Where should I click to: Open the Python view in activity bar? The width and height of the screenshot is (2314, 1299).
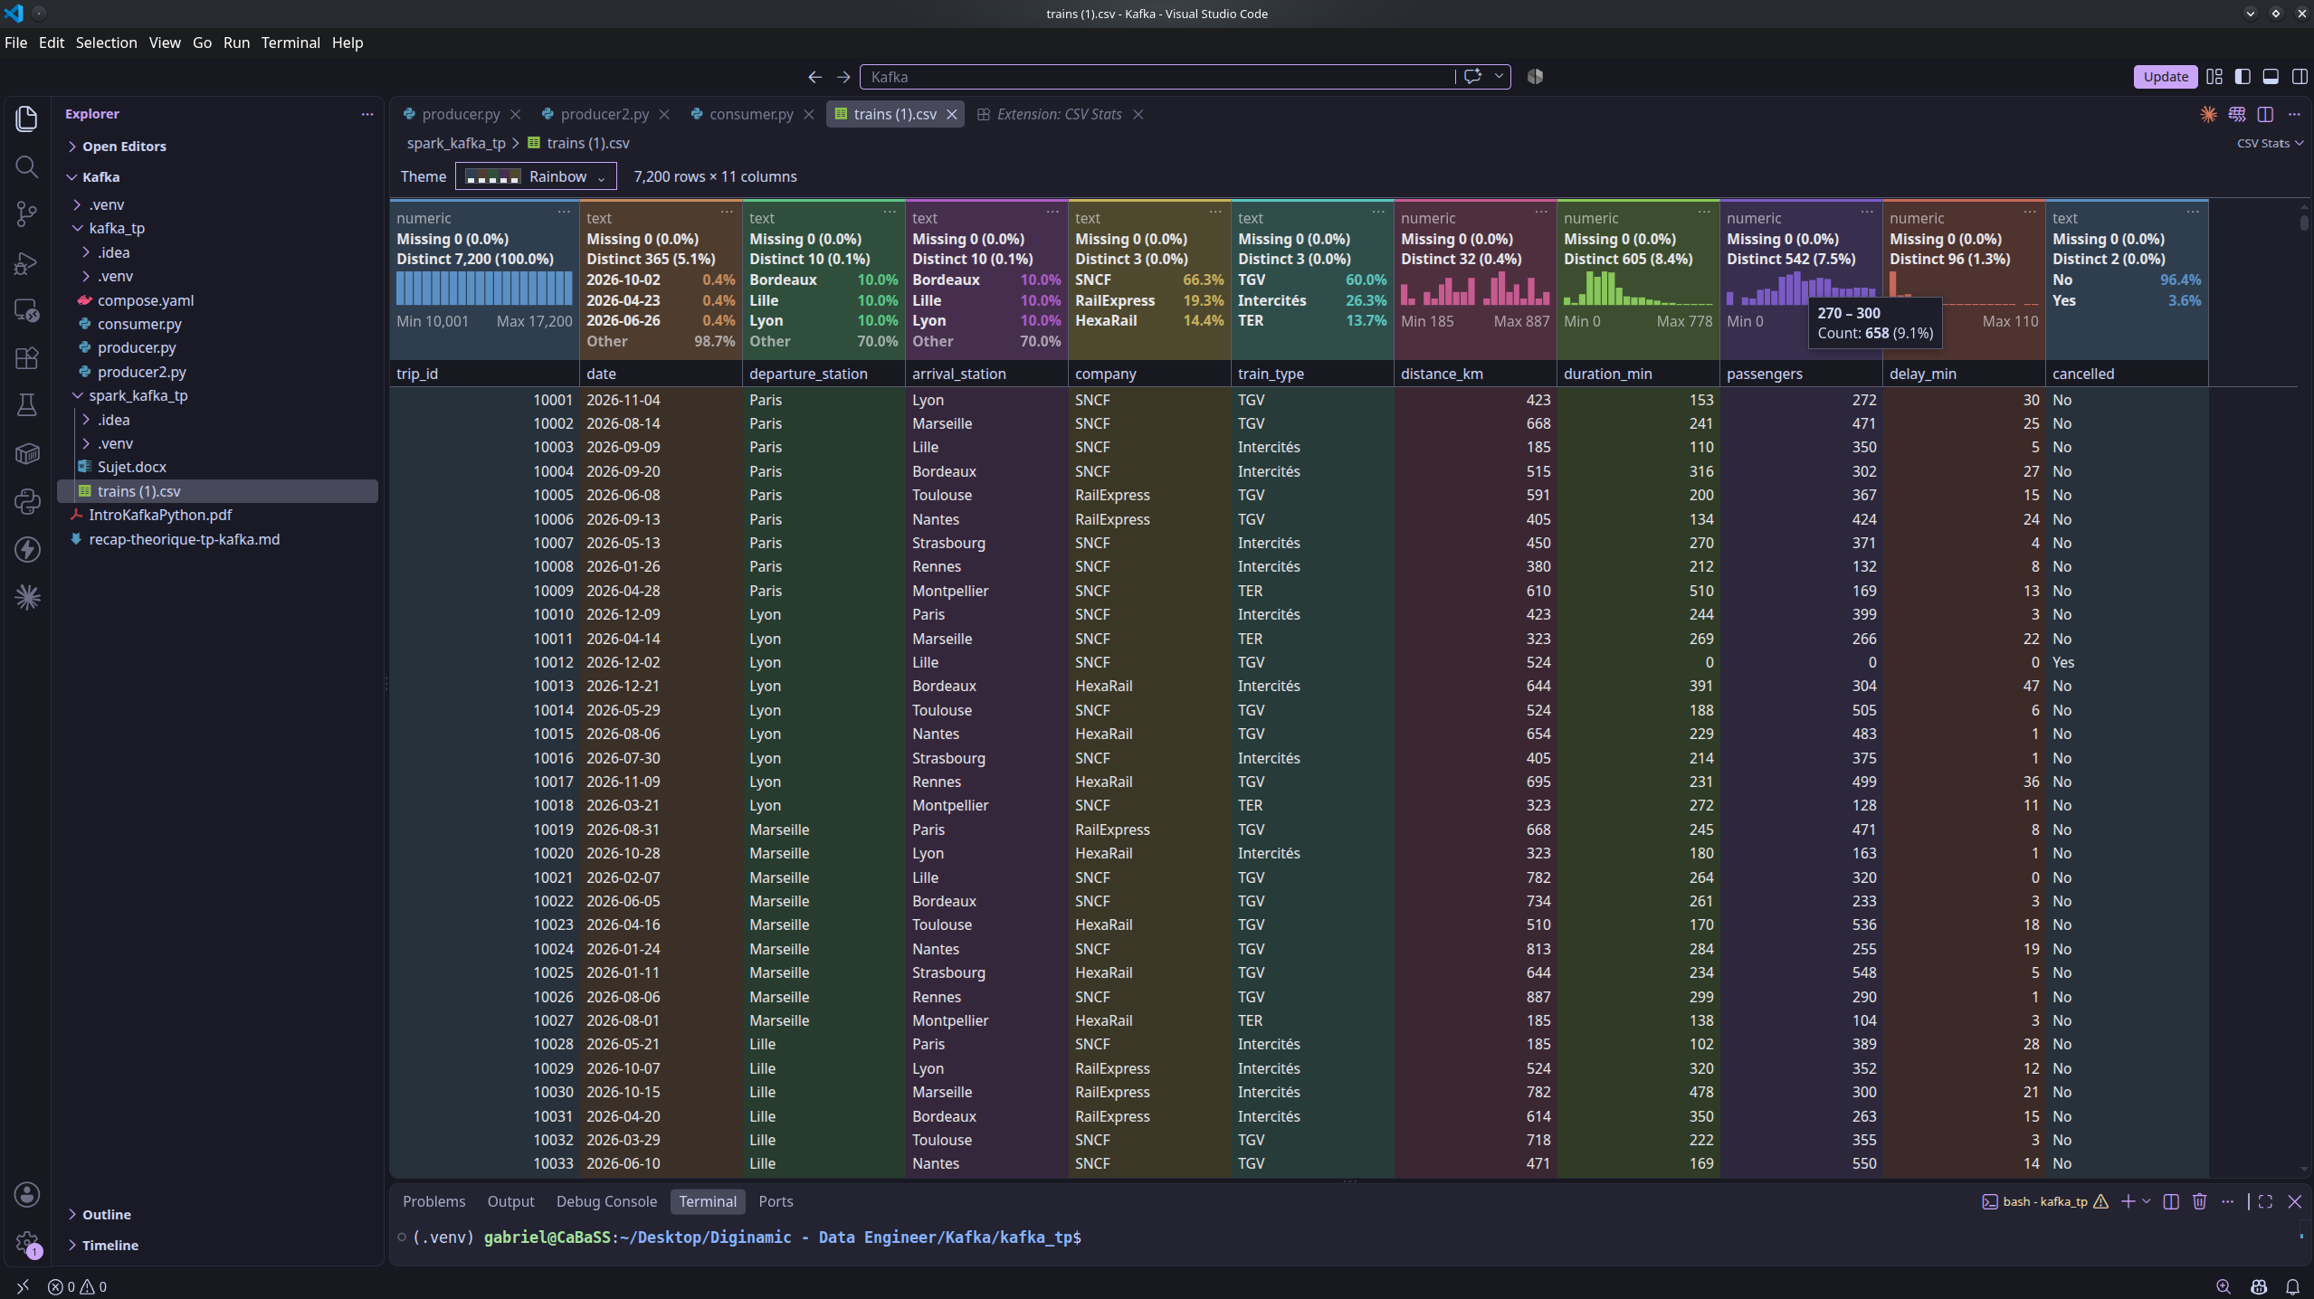[27, 501]
